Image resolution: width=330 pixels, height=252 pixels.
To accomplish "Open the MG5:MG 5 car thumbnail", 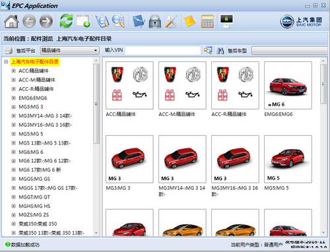I will coord(288,159).
